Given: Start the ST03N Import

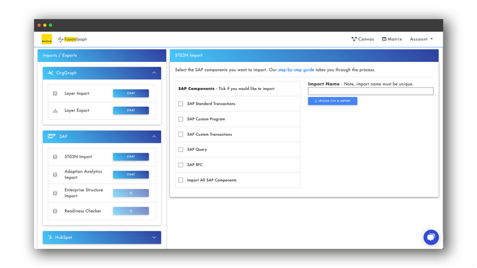Looking at the screenshot, I should tap(131, 157).
